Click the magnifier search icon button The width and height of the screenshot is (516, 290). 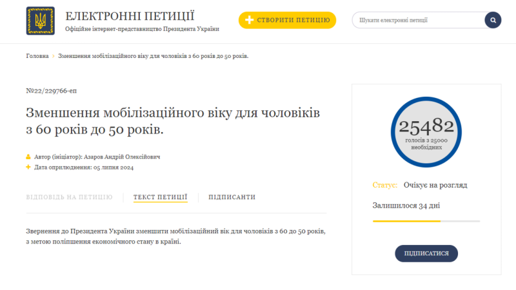[493, 20]
